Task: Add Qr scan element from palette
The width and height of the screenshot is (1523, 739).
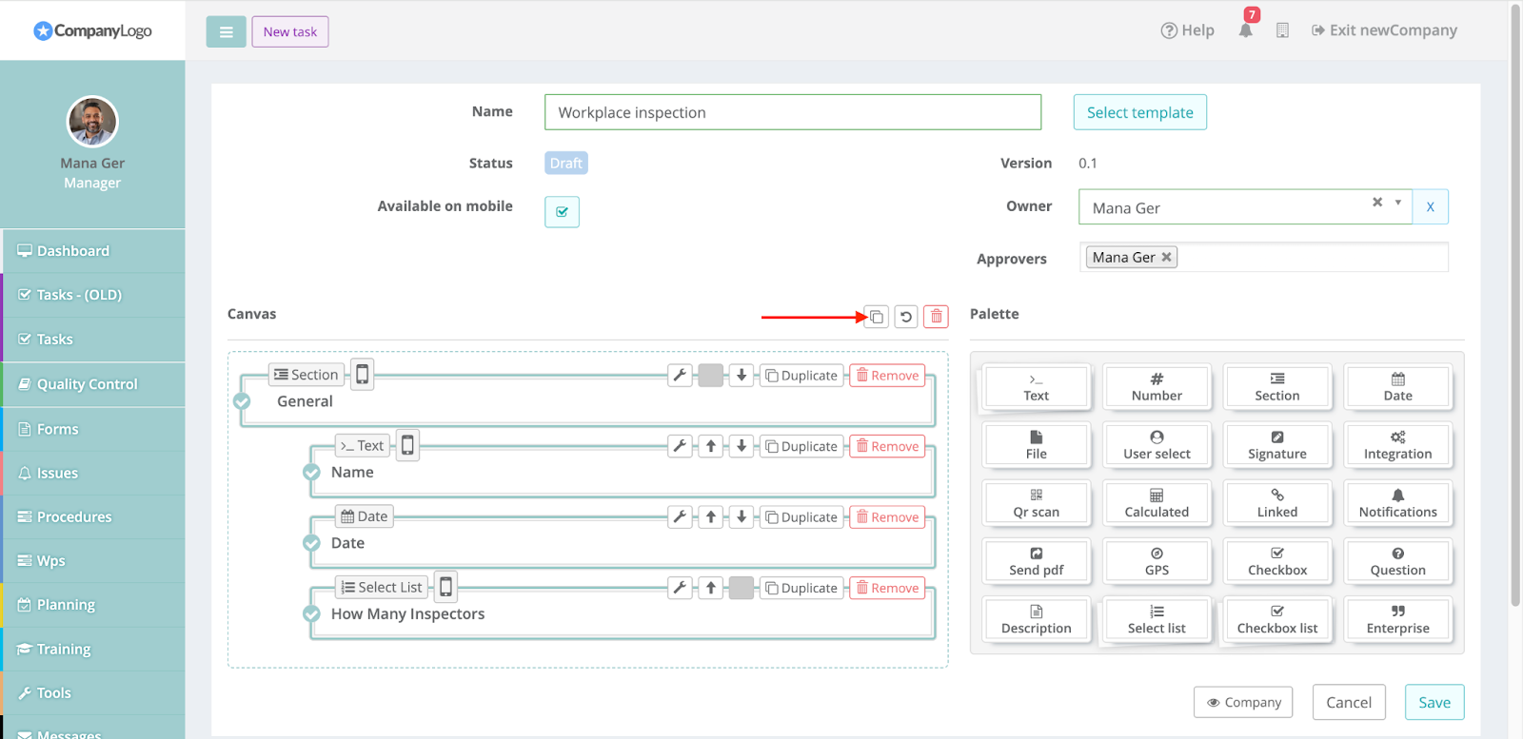Action: [x=1036, y=503]
